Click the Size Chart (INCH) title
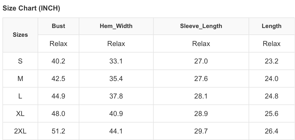This screenshot has width=295, height=140. click(x=31, y=8)
